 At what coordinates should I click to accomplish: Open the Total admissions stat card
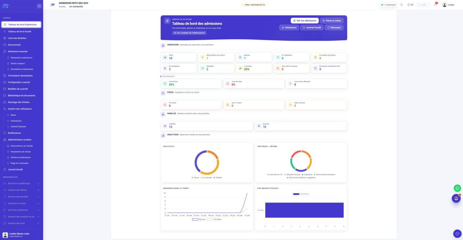coord(179,57)
